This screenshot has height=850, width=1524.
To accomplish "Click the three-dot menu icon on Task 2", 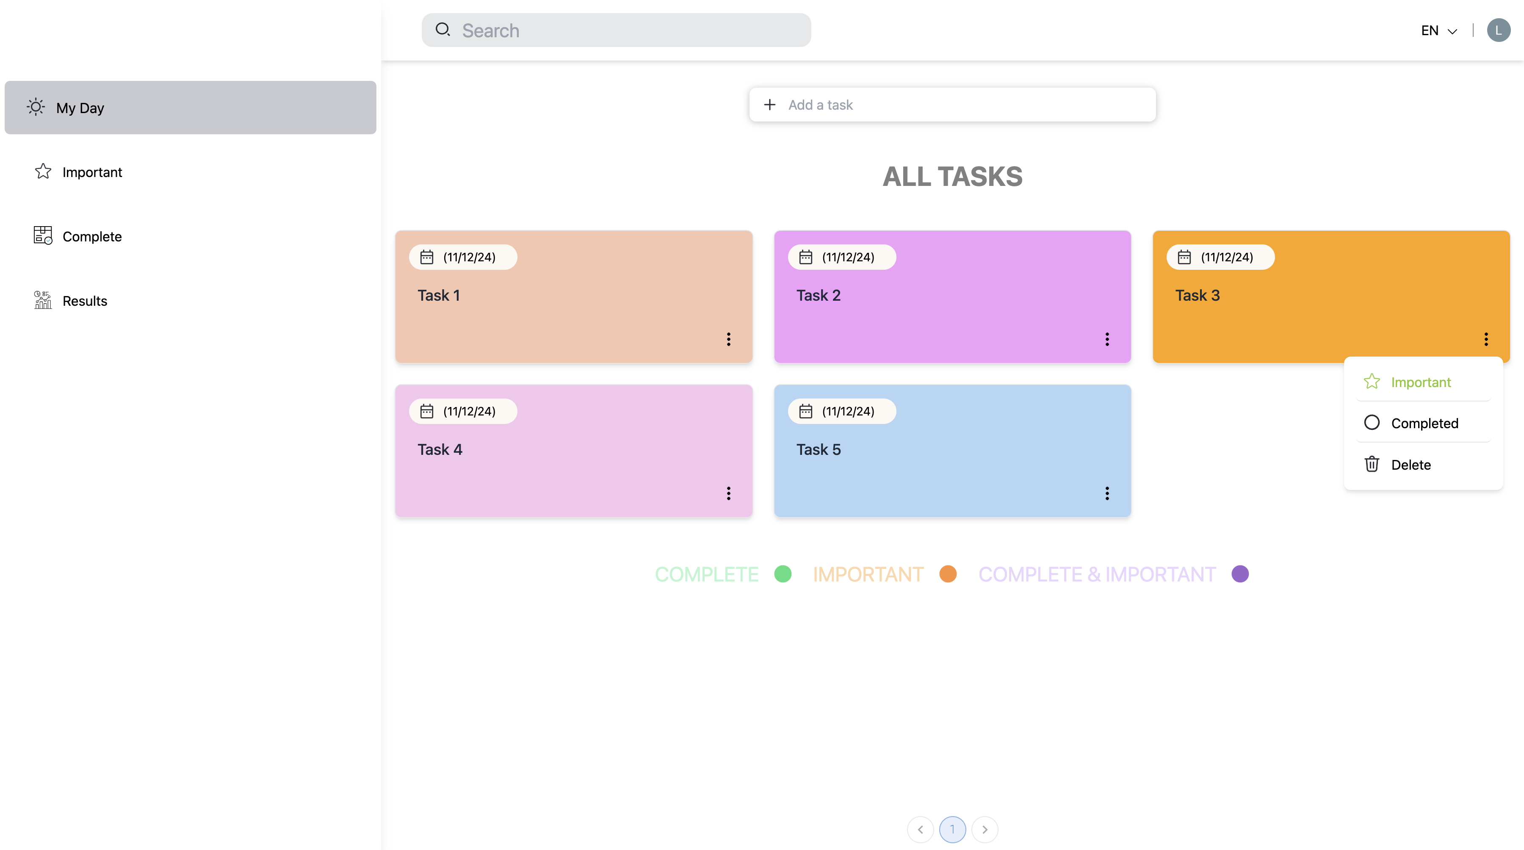I will click(x=1107, y=339).
